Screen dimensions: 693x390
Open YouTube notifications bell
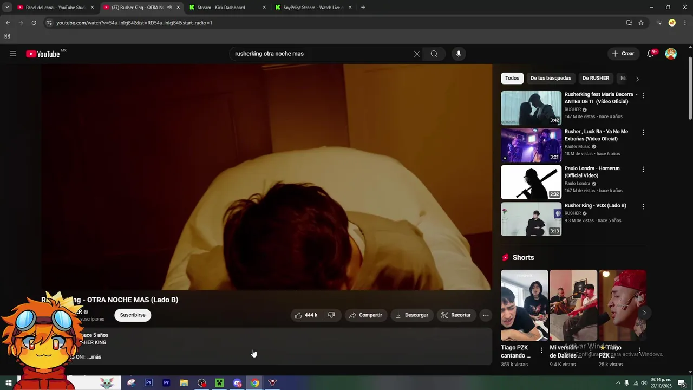point(651,54)
